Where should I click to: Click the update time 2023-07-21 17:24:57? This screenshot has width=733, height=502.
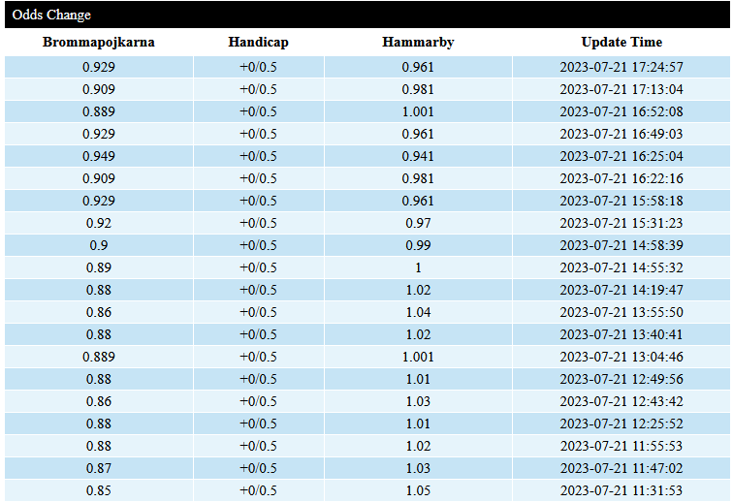pos(621,67)
